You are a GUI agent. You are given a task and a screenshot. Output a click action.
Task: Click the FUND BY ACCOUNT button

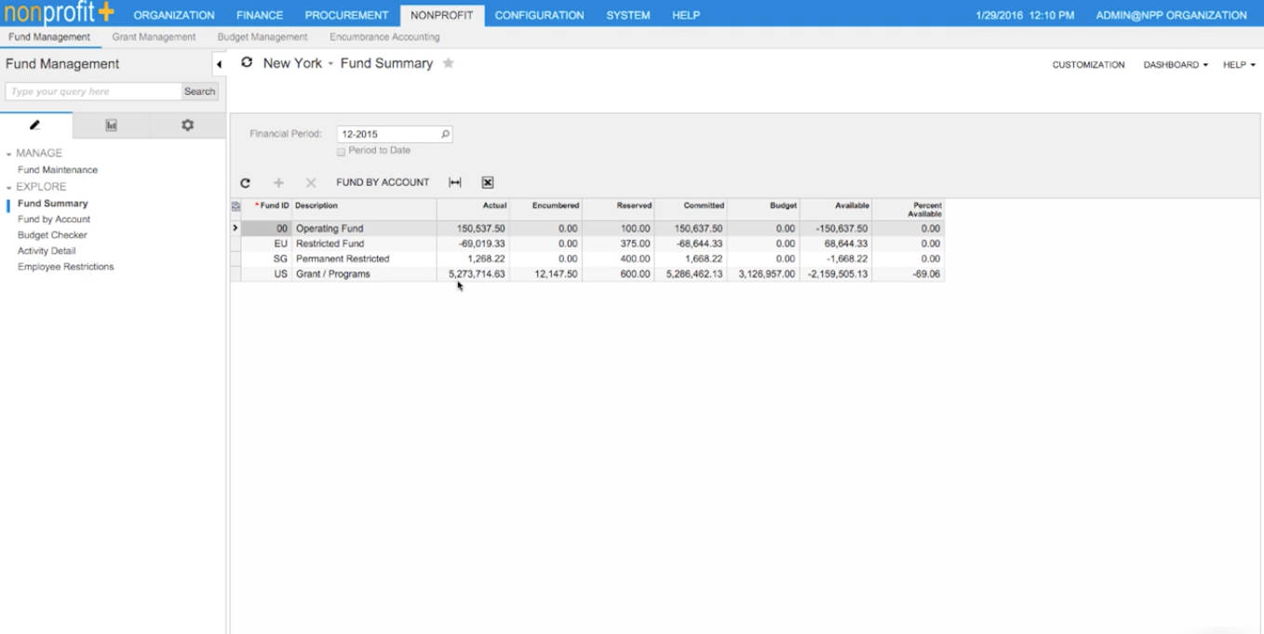tap(383, 183)
